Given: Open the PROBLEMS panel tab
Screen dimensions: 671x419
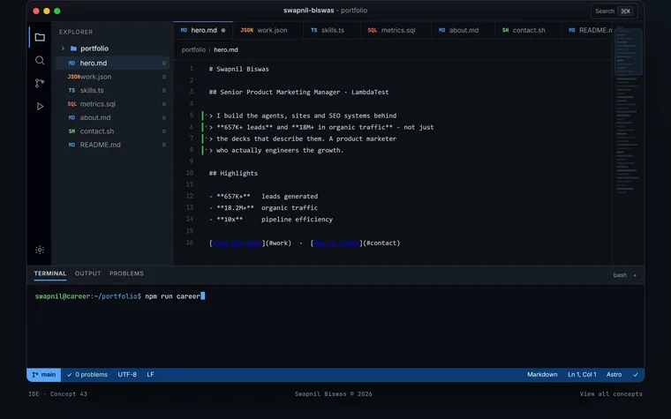Looking at the screenshot, I should pos(126,273).
